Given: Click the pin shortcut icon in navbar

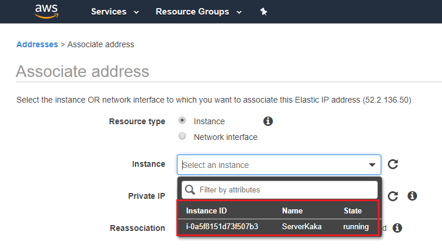Looking at the screenshot, I should click(263, 12).
